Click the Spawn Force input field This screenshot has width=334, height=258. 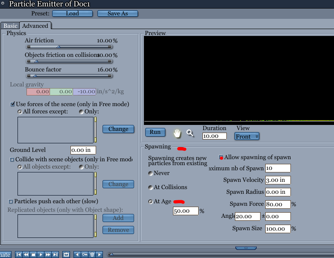point(278,204)
